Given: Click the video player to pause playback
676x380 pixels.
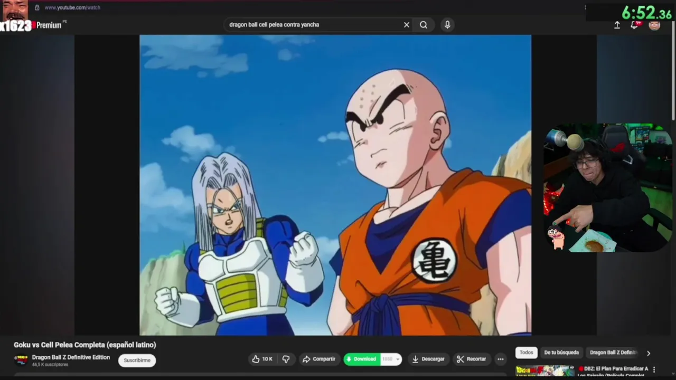Looking at the screenshot, I should tap(335, 185).
